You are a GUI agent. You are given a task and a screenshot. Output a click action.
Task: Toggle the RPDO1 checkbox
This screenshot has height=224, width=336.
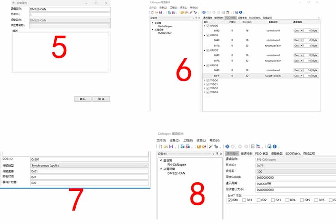(208, 35)
